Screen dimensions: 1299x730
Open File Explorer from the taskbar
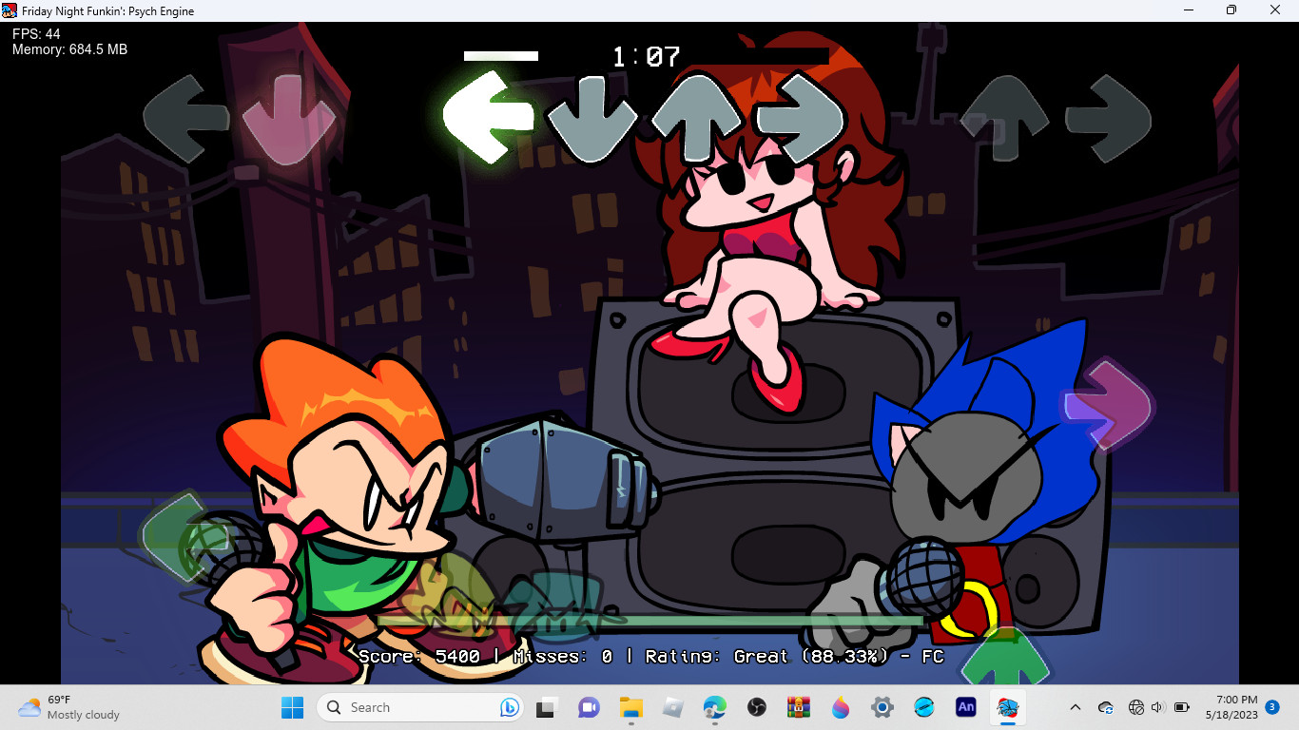click(x=630, y=707)
